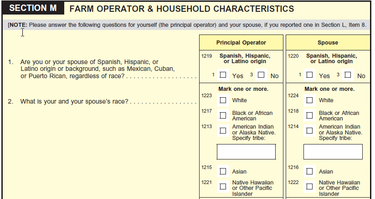Click question 2 race text

coord(72,101)
